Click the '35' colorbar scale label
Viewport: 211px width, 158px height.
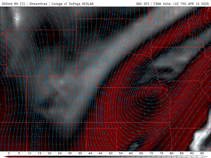[80, 153]
